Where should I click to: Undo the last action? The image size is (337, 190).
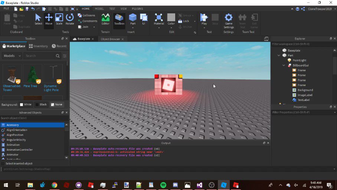tap(33, 9)
